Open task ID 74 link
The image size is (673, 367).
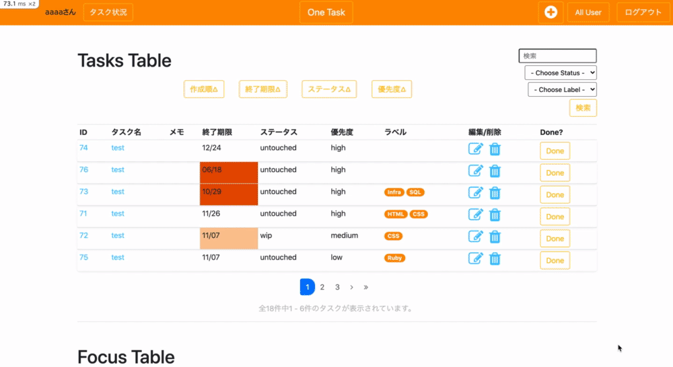tap(83, 147)
